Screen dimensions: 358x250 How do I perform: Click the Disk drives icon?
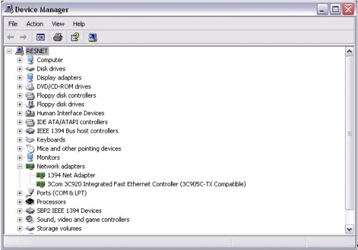30,69
